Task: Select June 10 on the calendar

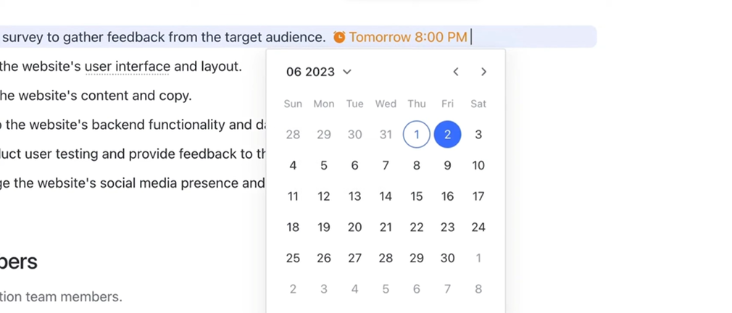Action: [x=478, y=165]
